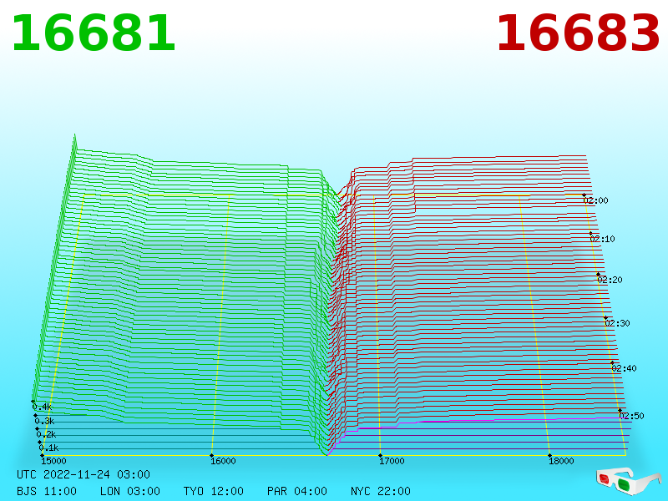The height and width of the screenshot is (501, 668).
Task: Click the green bid price 16681
Action: pyautogui.click(x=94, y=33)
